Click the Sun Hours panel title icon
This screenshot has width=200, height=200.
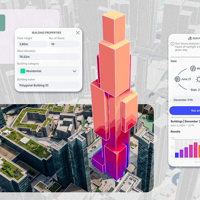tap(190, 38)
